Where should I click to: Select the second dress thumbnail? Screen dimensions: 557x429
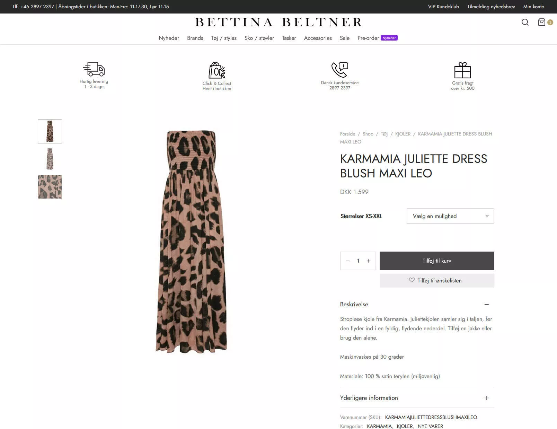50,159
